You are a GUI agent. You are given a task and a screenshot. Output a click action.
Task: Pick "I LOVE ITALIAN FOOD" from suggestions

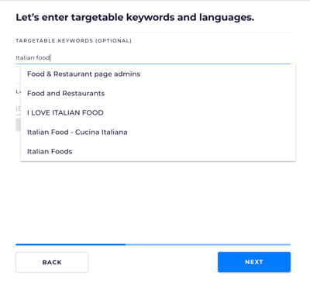[158, 113]
